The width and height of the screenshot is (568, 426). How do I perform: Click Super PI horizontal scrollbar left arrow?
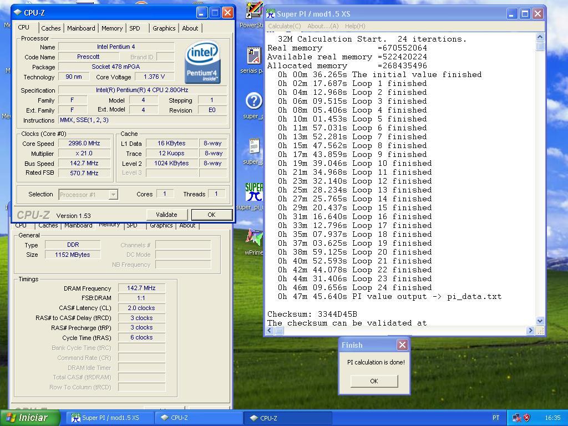pyautogui.click(x=270, y=331)
